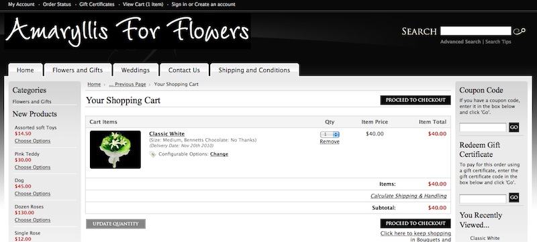Open the Single Rose product
The width and height of the screenshot is (537, 242).
pos(28,233)
